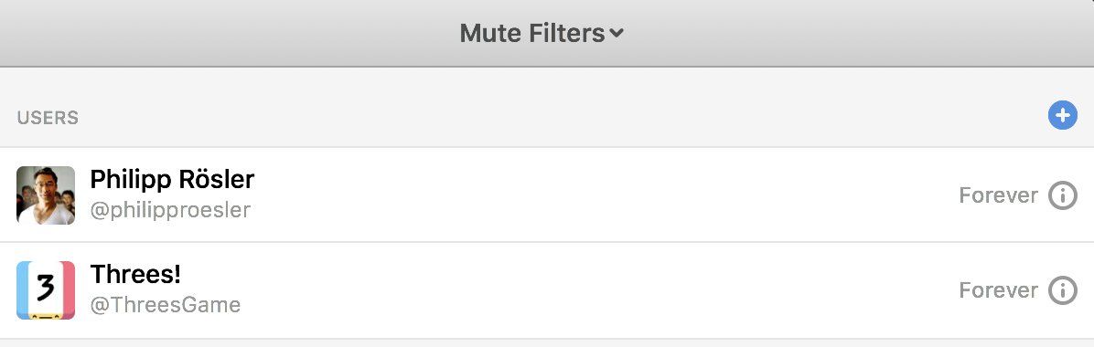Image resolution: width=1094 pixels, height=347 pixels.
Task: Click the Threes! game avatar icon
Action: click(46, 289)
